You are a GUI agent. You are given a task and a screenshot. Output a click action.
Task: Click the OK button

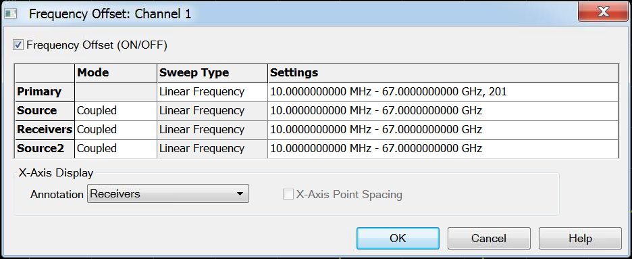coord(398,239)
